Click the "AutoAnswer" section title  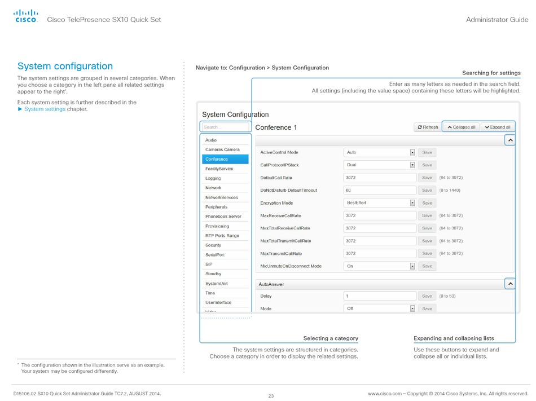[271, 284]
